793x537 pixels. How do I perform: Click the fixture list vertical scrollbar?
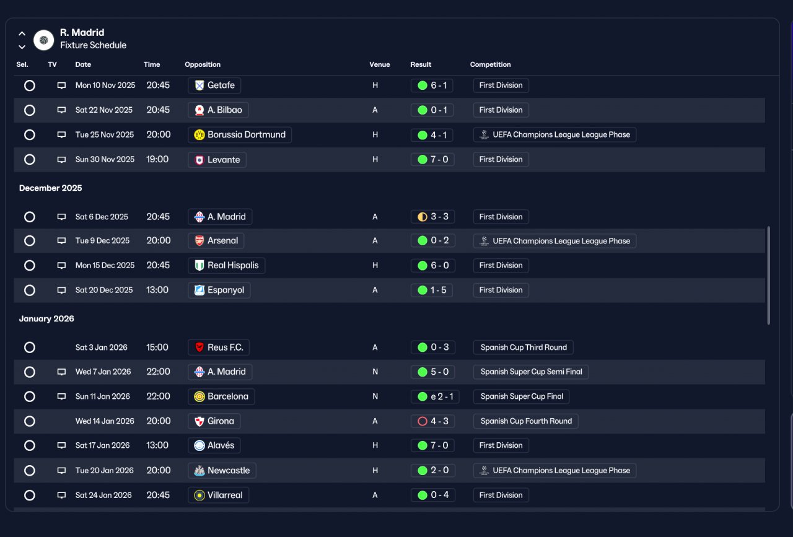(768, 275)
